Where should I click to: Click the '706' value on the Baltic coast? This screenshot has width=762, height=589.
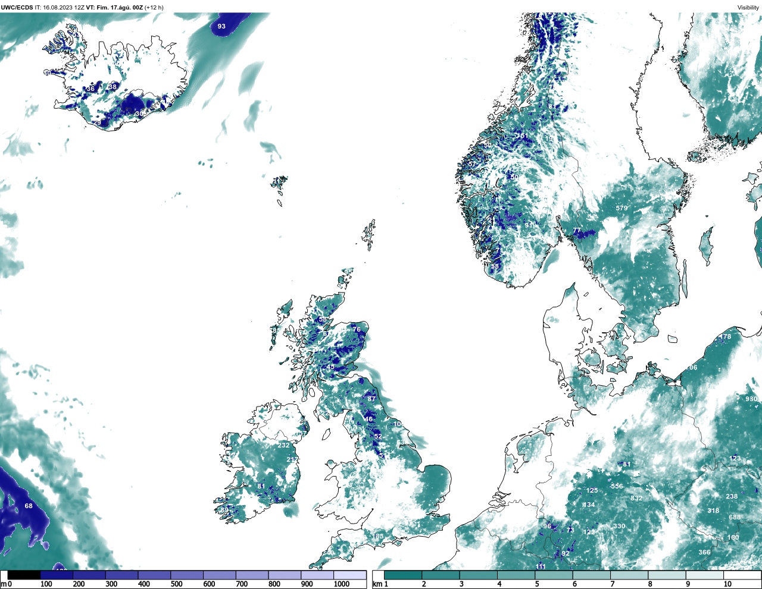coord(691,367)
